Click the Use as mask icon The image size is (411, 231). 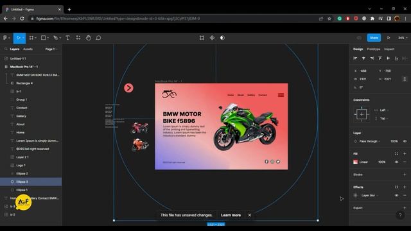(222, 38)
